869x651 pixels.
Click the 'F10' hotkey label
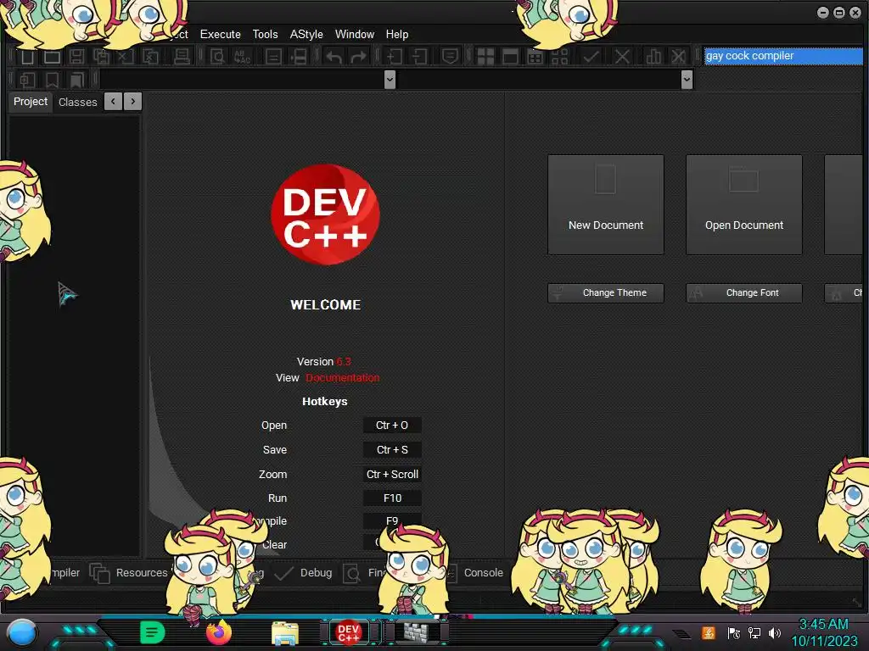(x=392, y=498)
